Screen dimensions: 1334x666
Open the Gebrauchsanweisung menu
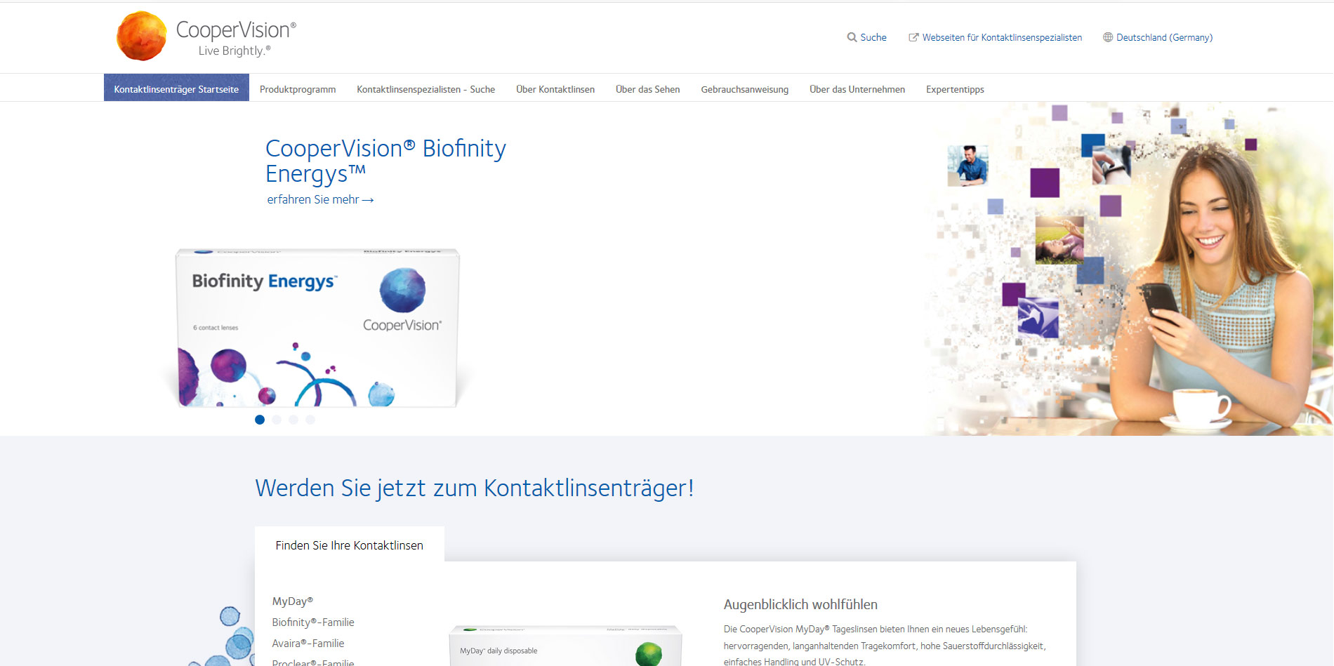(x=744, y=89)
